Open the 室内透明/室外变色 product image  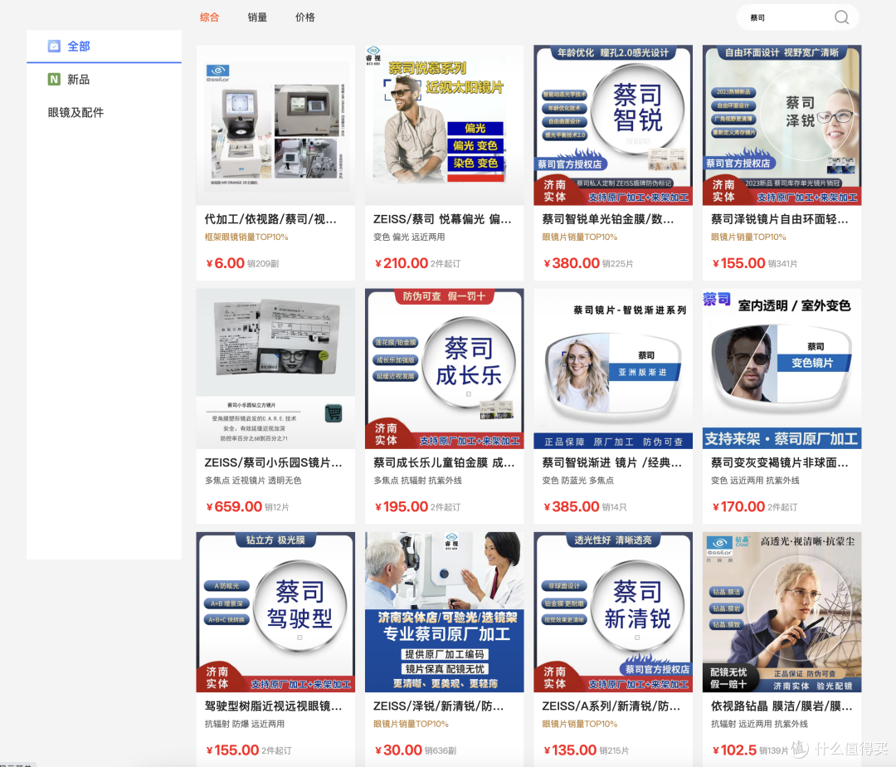pos(782,369)
